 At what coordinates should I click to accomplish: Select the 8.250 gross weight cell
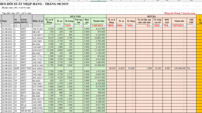coord(49,38)
